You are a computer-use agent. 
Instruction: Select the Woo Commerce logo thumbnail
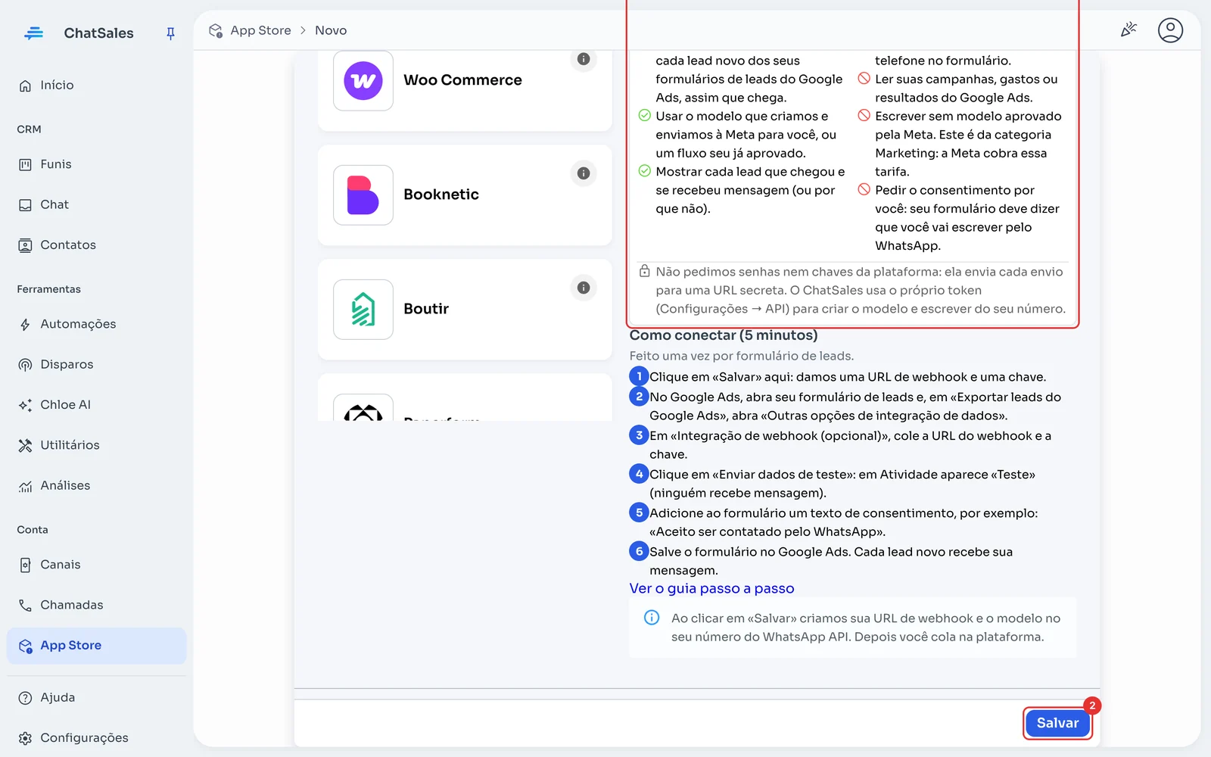click(363, 81)
